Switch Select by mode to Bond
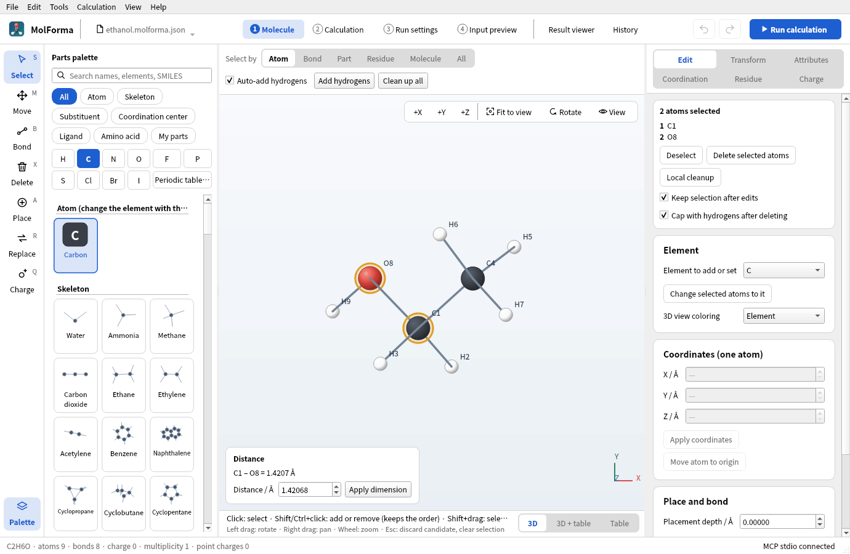The image size is (850, 554). (x=312, y=58)
